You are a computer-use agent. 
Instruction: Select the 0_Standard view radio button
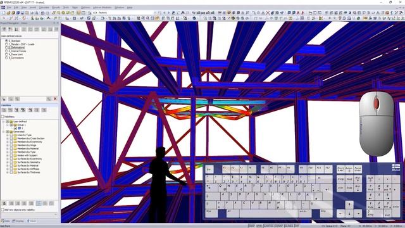[x=6, y=41]
